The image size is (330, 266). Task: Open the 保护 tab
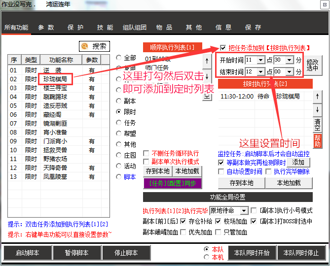click(x=75, y=28)
